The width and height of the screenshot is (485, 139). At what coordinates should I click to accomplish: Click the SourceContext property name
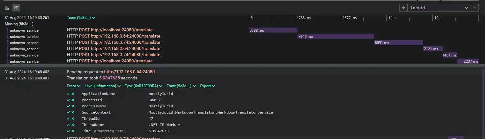(96, 112)
